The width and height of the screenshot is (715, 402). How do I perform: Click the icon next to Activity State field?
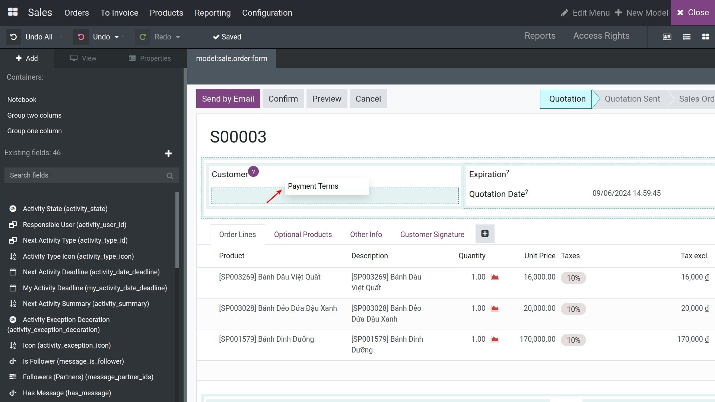click(x=13, y=209)
